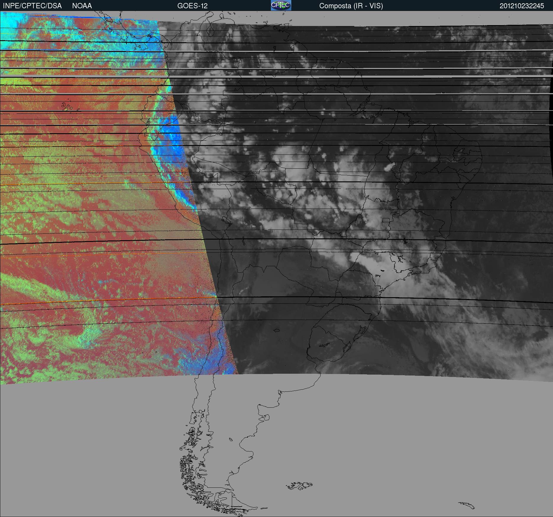Click the NOAA label in header
This screenshot has height=517, width=553.
82,6
